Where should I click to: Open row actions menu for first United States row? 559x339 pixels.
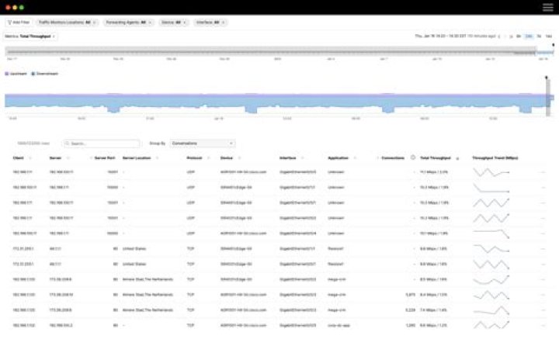tap(543, 249)
